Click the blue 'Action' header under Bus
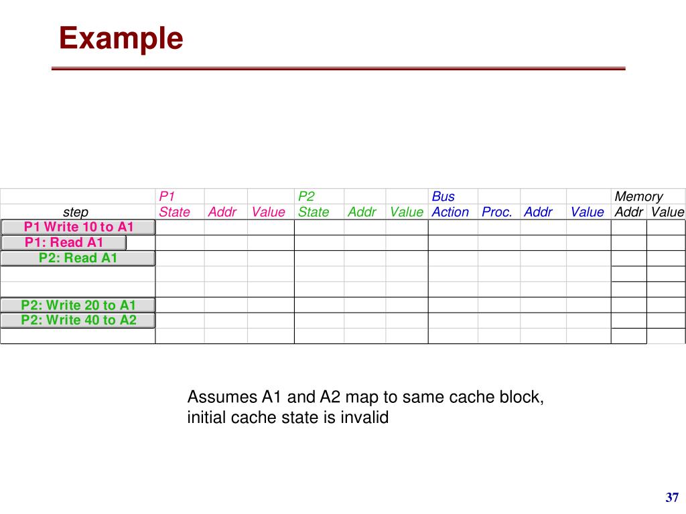Viewport: 686px width, 514px height. pos(450,212)
